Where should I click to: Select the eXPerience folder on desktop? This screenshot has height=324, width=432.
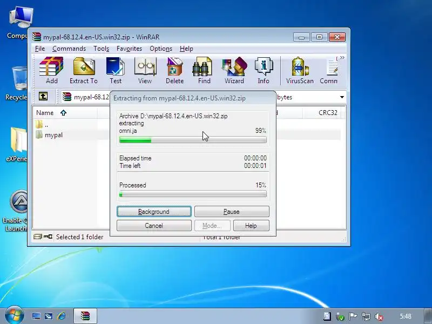(x=17, y=145)
